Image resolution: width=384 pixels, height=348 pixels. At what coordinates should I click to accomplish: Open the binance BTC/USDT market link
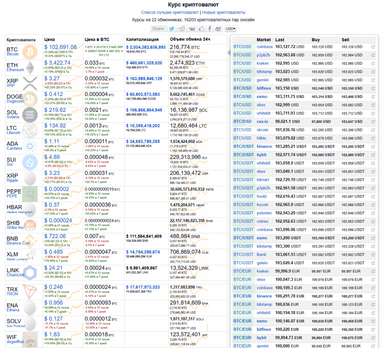[x=264, y=146]
